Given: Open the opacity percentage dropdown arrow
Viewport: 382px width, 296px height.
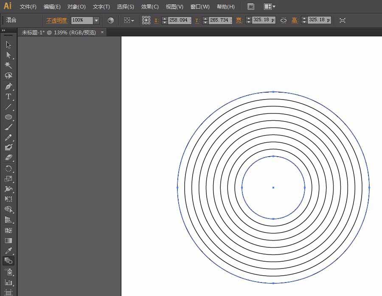Looking at the screenshot, I should pyautogui.click(x=96, y=20).
